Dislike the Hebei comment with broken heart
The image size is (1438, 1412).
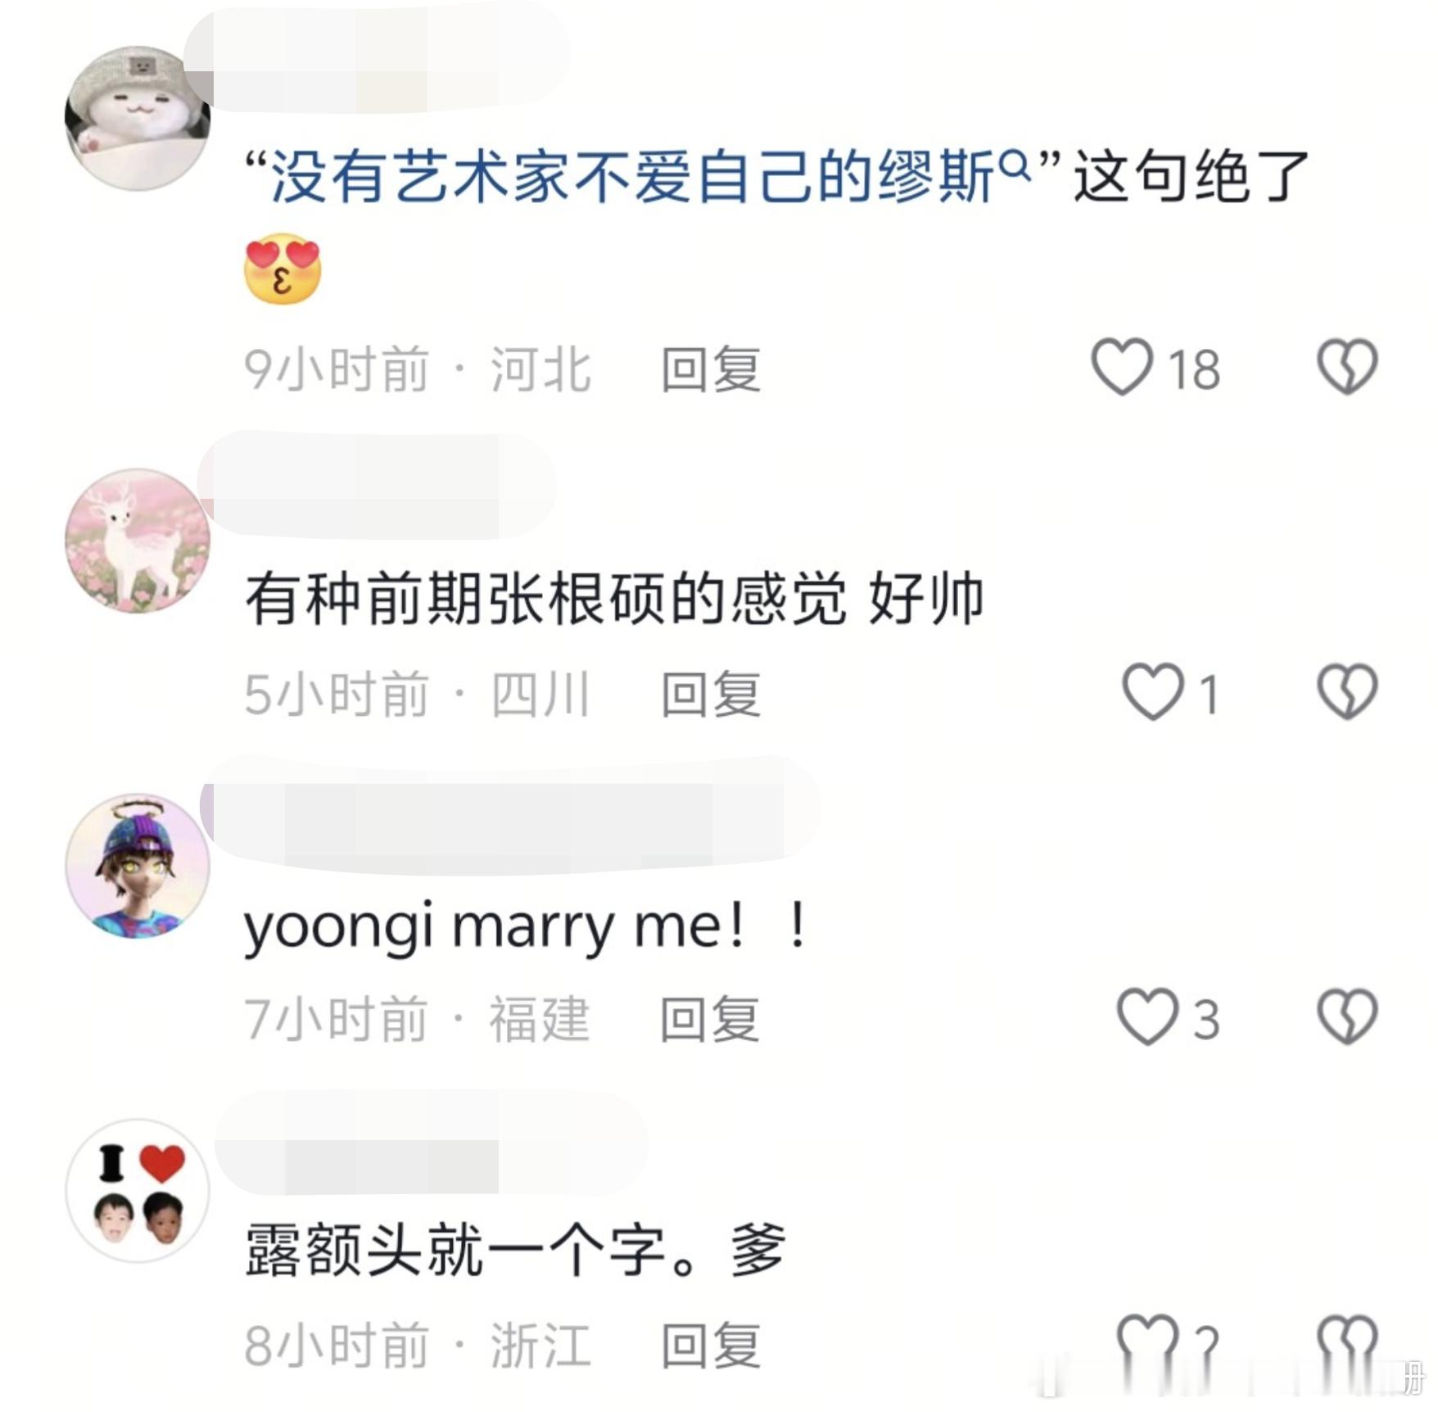tap(1347, 366)
